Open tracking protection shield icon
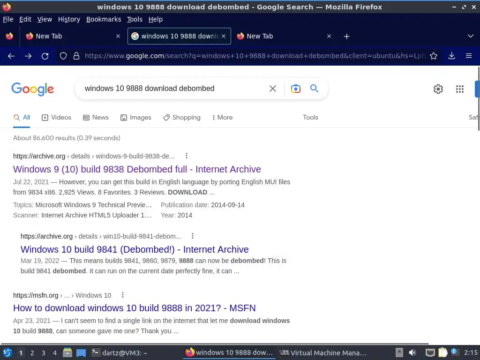The width and height of the screenshot is (480, 360). [x=63, y=56]
